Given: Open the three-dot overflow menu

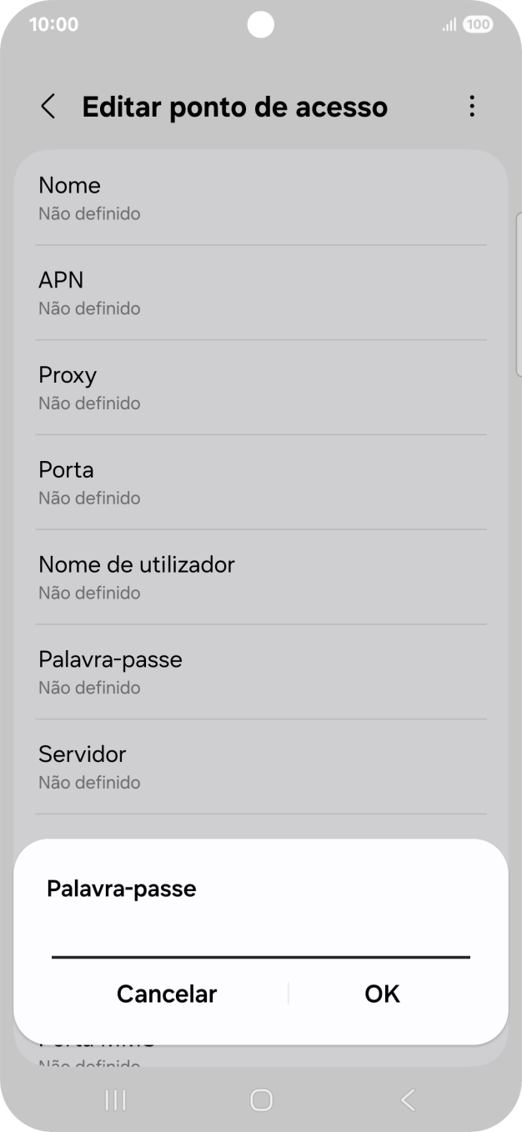Looking at the screenshot, I should coord(472,106).
